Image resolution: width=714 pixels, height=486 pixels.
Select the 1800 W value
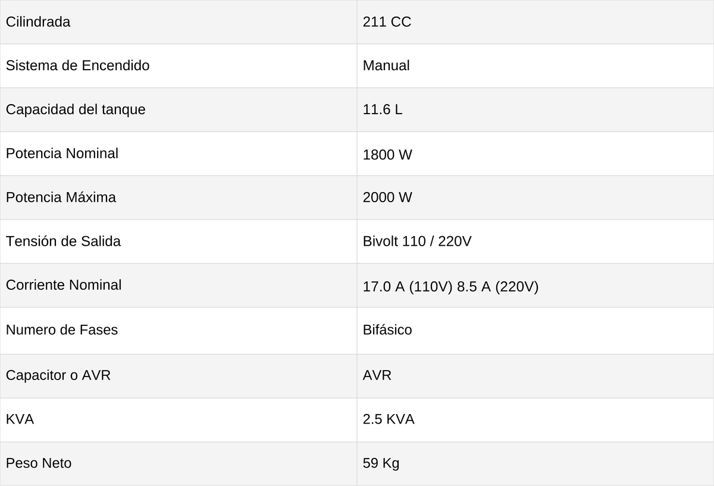387,155
